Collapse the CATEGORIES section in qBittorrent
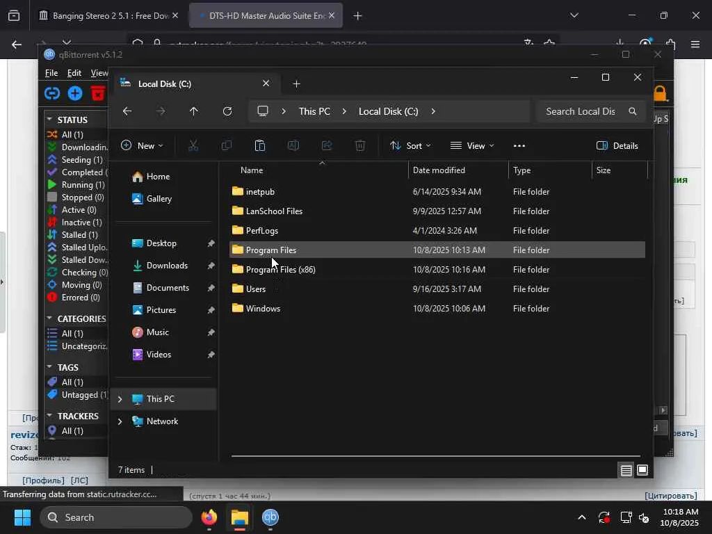Viewport: 712px width, 534px height. point(49,318)
